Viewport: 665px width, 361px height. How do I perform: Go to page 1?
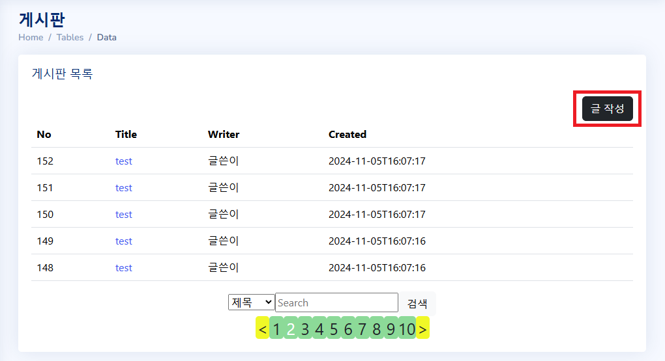[276, 328]
